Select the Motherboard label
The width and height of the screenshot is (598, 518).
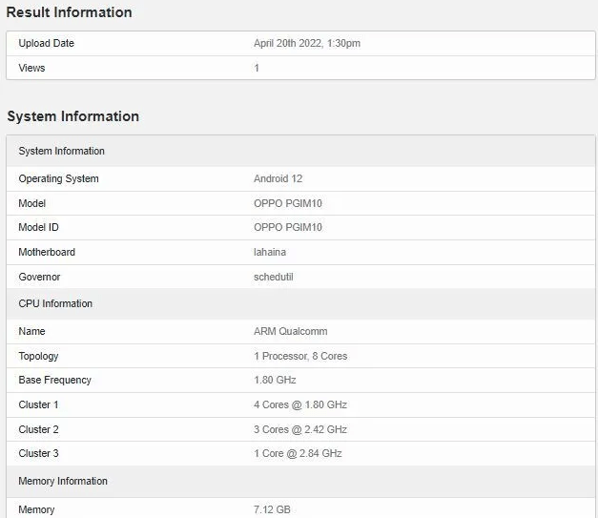tap(47, 252)
